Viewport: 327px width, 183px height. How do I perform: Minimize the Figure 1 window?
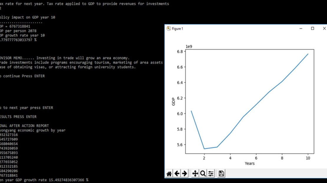click(x=301, y=28)
